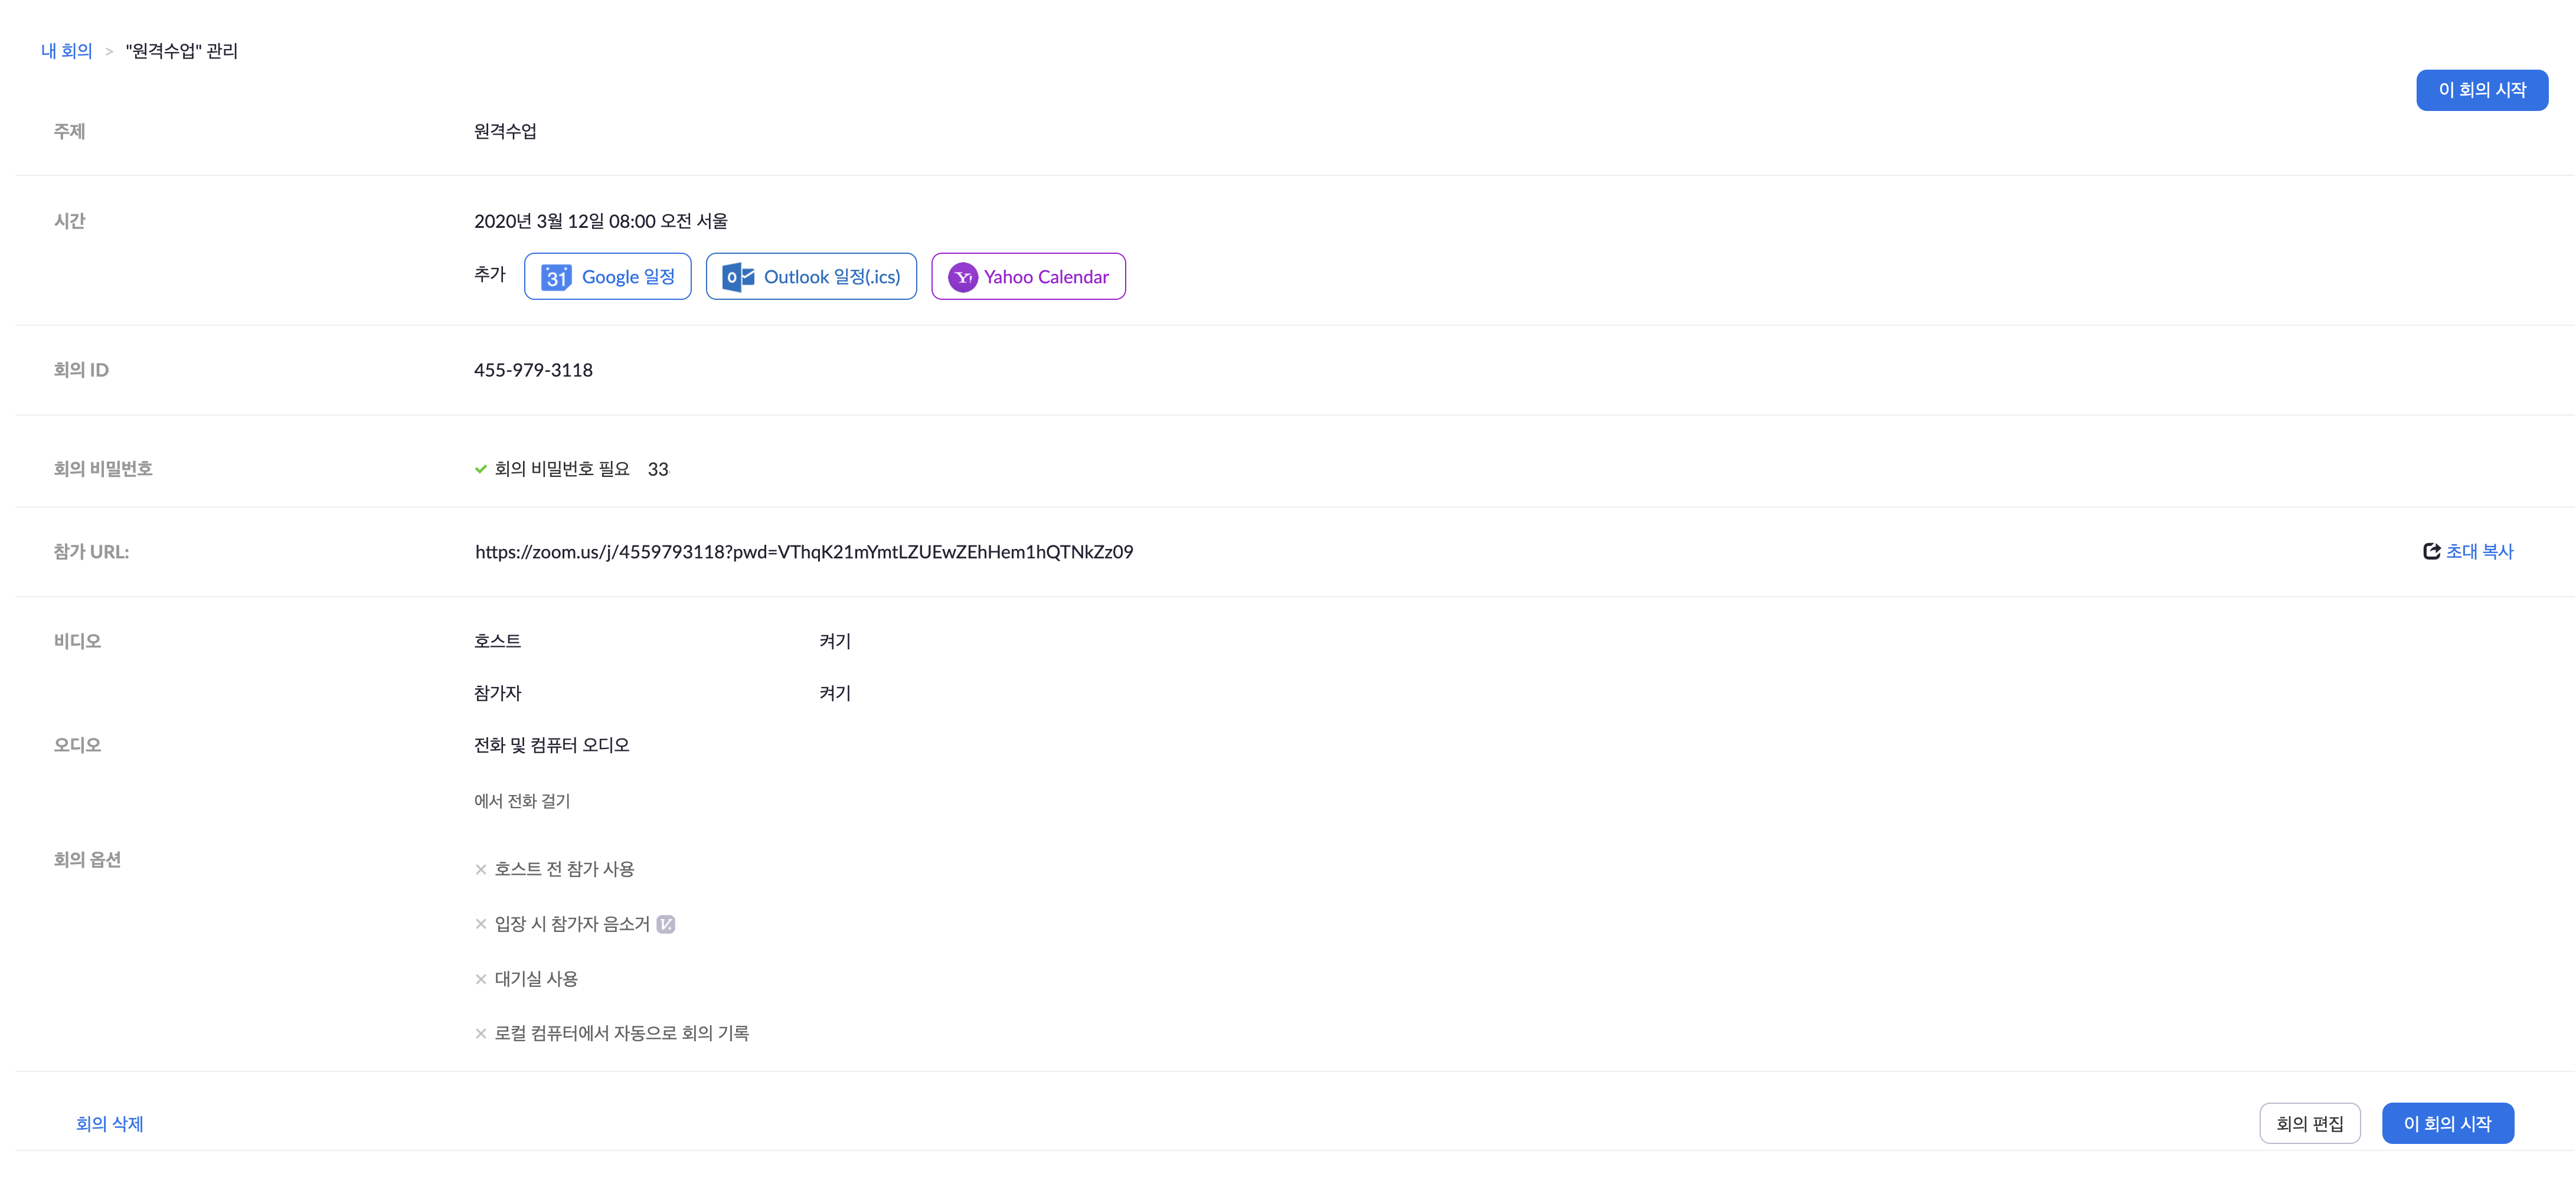Add to Yahoo Calendar
This screenshot has width=2576, height=1177.
point(1046,277)
